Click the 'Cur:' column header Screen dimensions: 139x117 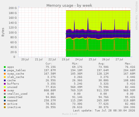pyautogui.click(x=49, y=64)
